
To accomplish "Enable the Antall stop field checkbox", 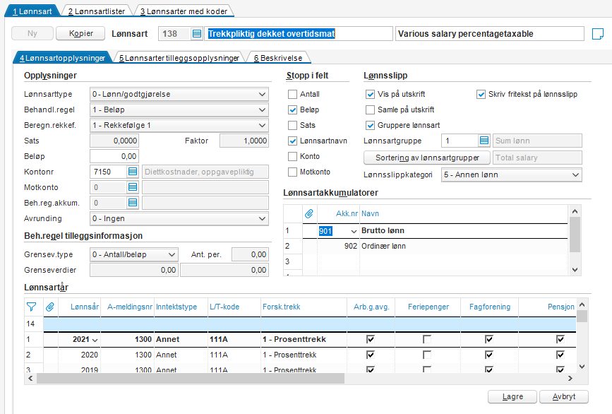I will (x=293, y=95).
